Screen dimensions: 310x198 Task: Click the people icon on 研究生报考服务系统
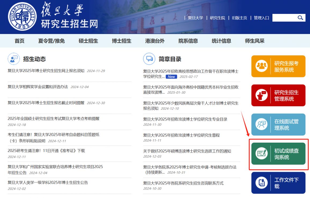(x=261, y=66)
